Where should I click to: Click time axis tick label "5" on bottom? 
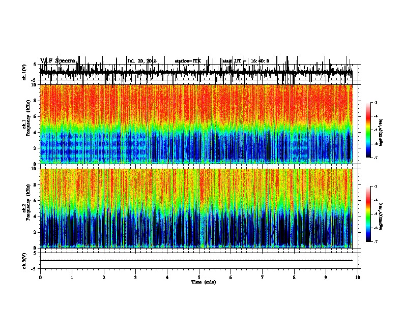(199, 277)
